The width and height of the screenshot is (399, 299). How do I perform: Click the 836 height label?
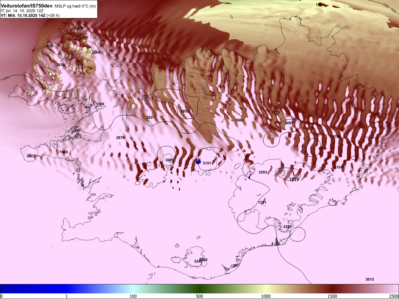click(x=80, y=29)
